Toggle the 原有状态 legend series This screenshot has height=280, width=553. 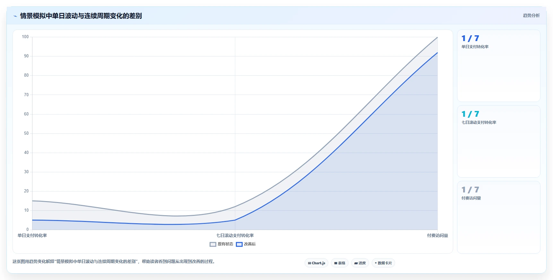point(221,244)
